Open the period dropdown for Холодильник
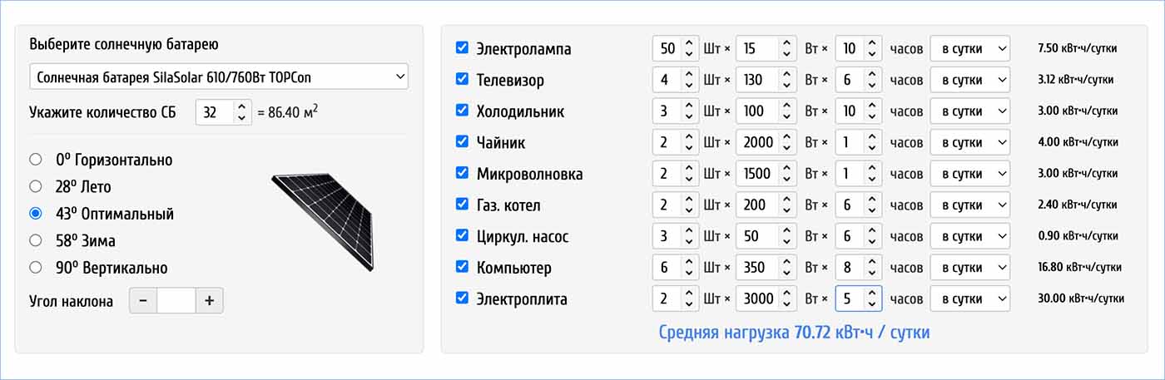Screen dimensions: 1165x380 [x=969, y=111]
